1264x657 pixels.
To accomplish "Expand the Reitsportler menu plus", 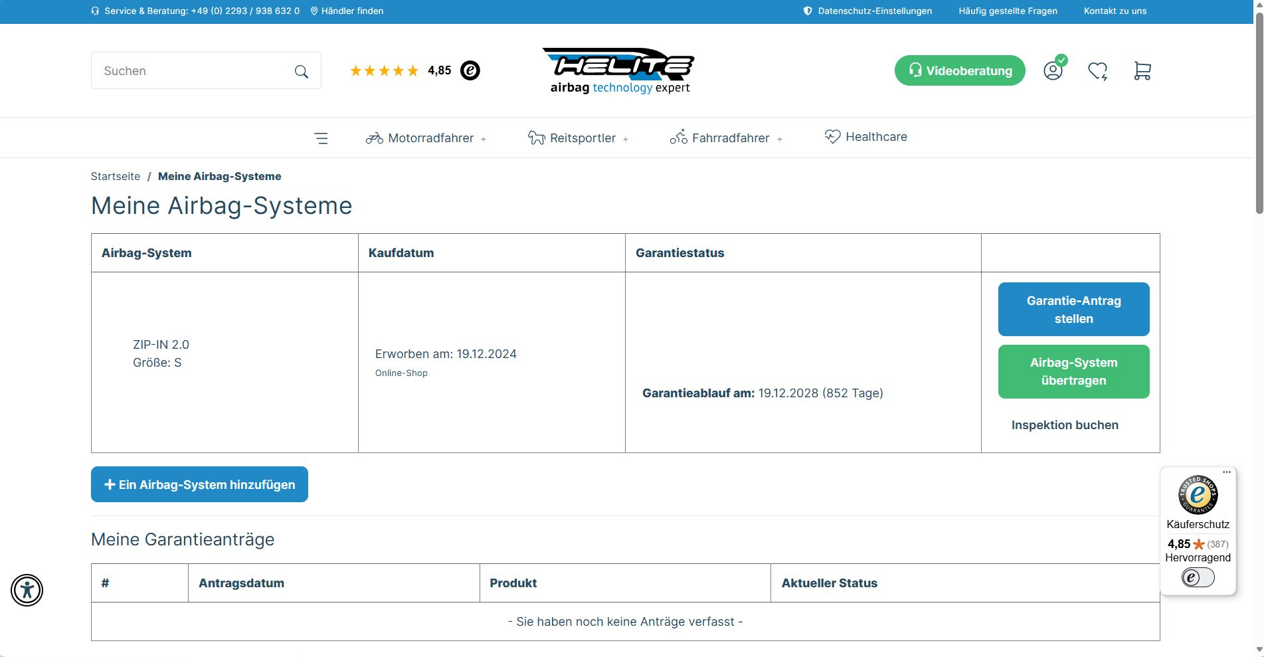I will click(626, 140).
